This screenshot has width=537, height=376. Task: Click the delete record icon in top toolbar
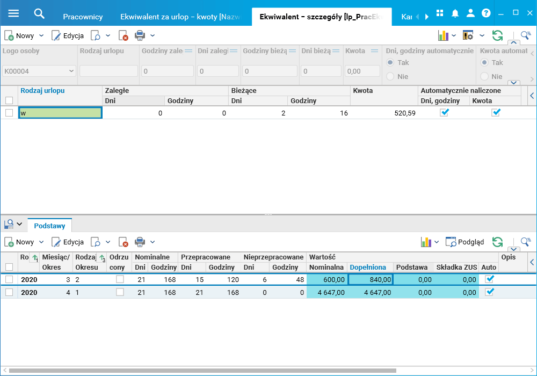(x=124, y=36)
